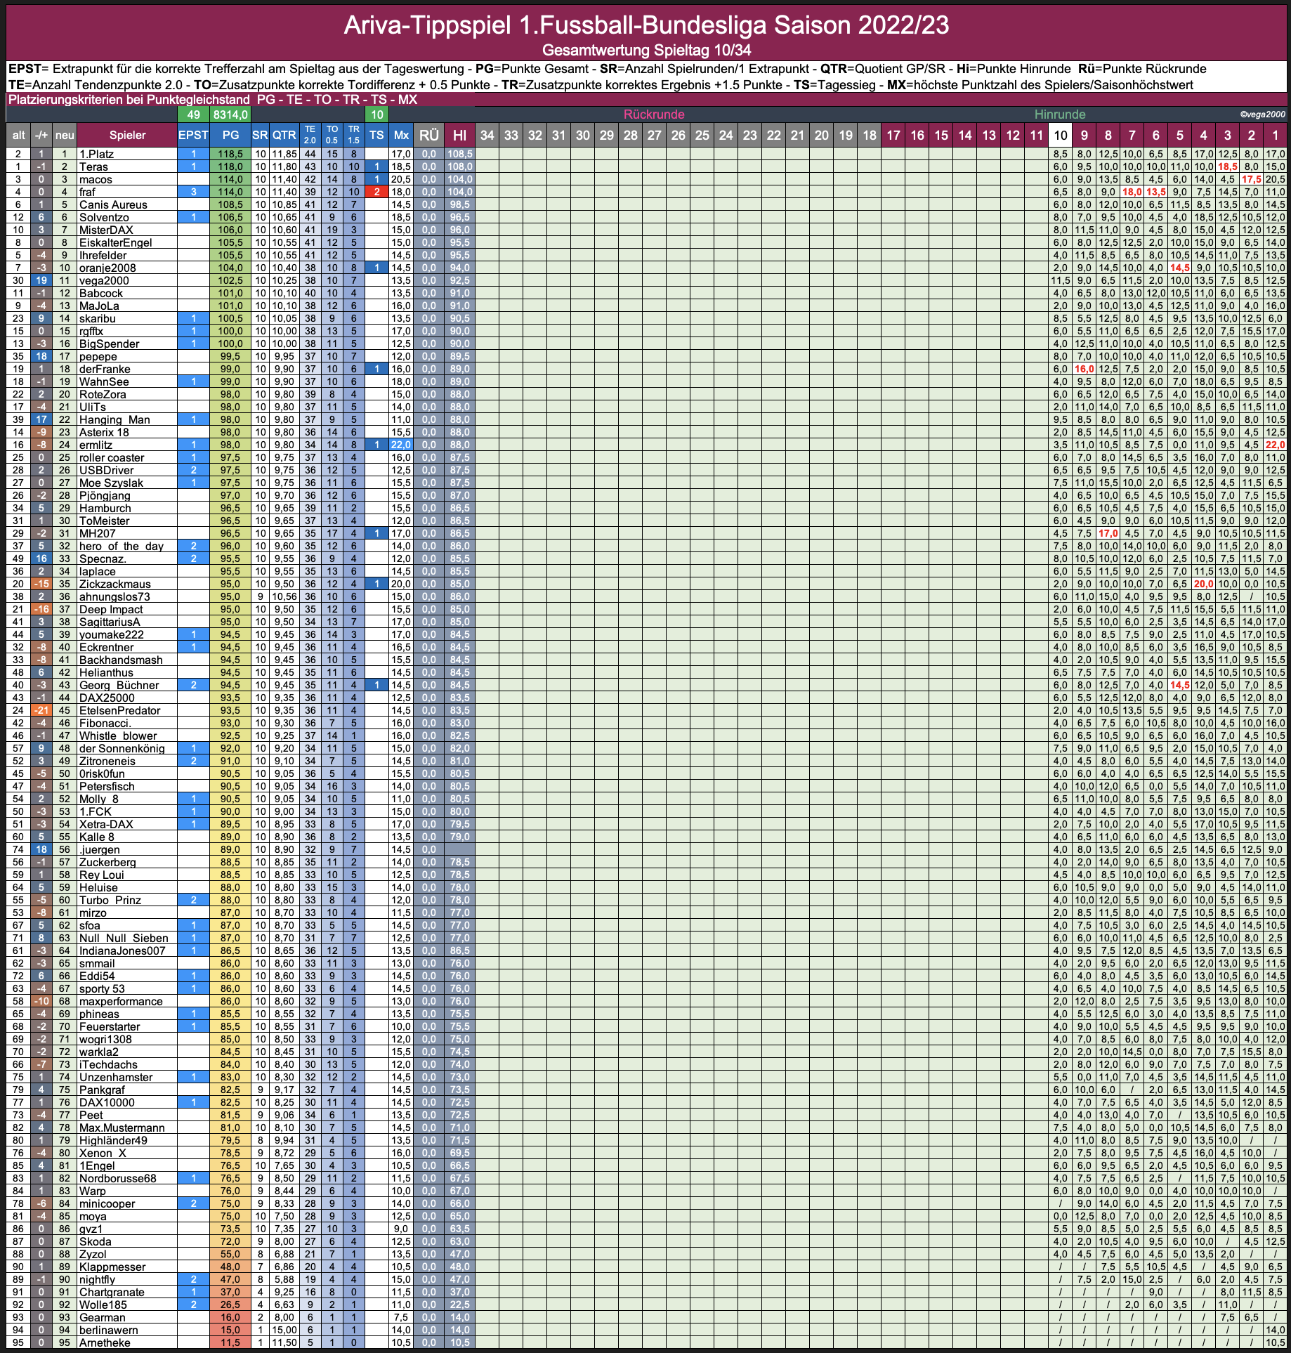Click the 'TS' column header
The height and width of the screenshot is (1353, 1291).
pos(377,135)
